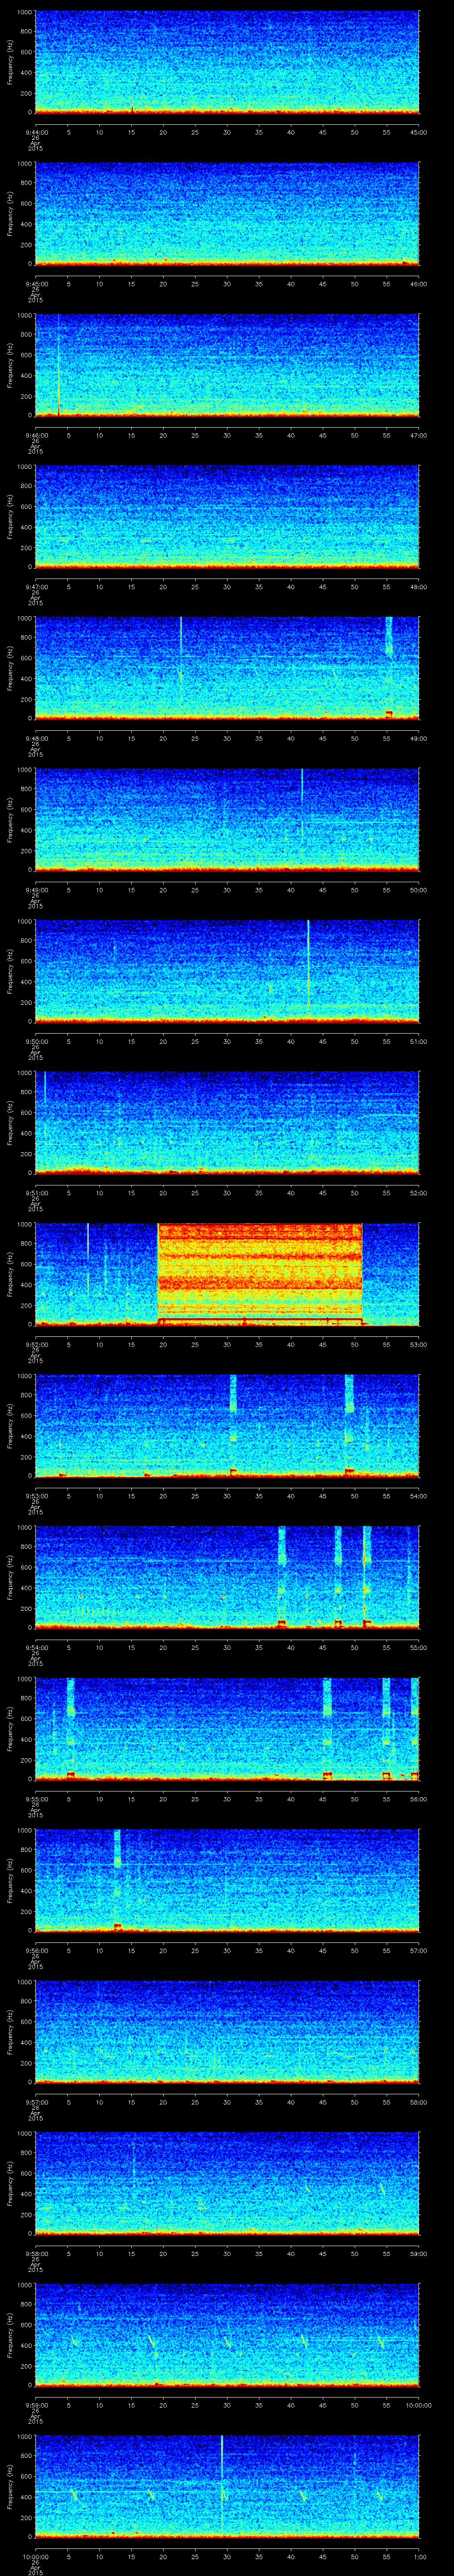Click Frequency (Hz) axis label of 9:44:00 spectrogram

(x=10, y=62)
